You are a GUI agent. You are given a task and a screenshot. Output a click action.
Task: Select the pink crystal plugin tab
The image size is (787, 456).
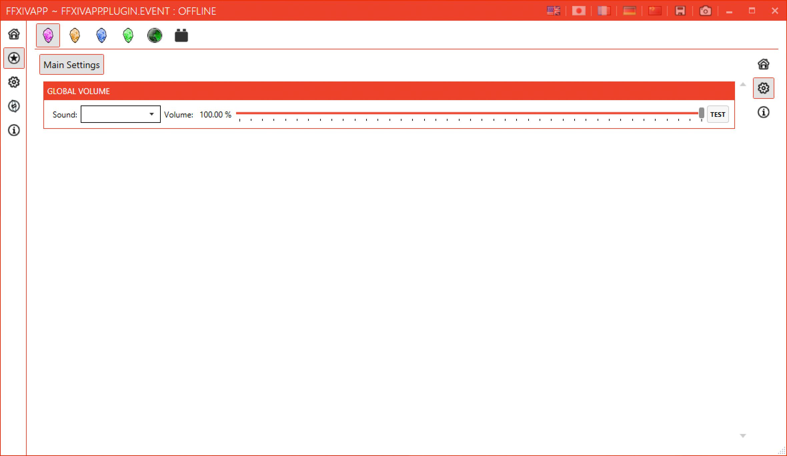48,35
